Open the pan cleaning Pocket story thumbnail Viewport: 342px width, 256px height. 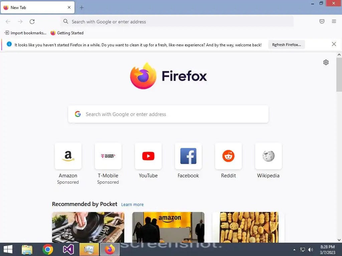point(88,227)
